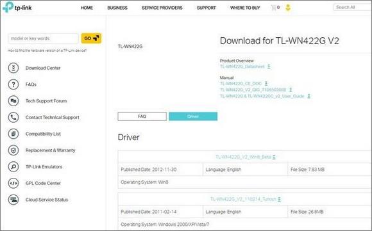Open the Download Center link
Image resolution: width=372 pixels, height=231 pixels.
pyautogui.click(x=43, y=68)
